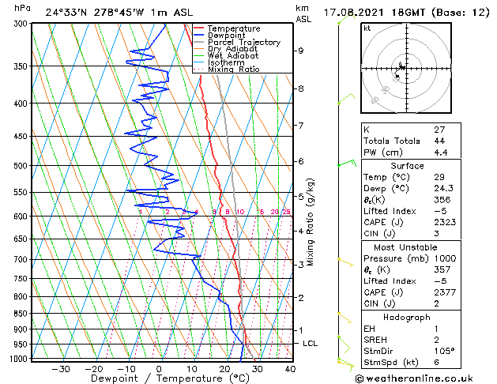Click the 5 km altitude tick label
The image size is (497, 384).
pyautogui.click(x=301, y=197)
